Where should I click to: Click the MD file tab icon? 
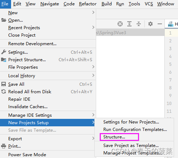click(170, 24)
